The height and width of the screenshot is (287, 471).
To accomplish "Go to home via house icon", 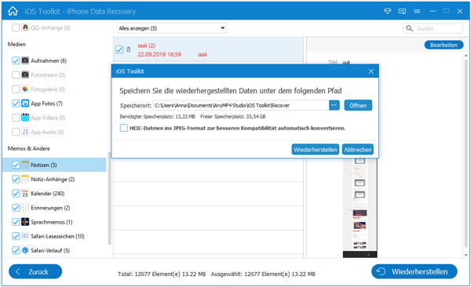I will tap(13, 11).
